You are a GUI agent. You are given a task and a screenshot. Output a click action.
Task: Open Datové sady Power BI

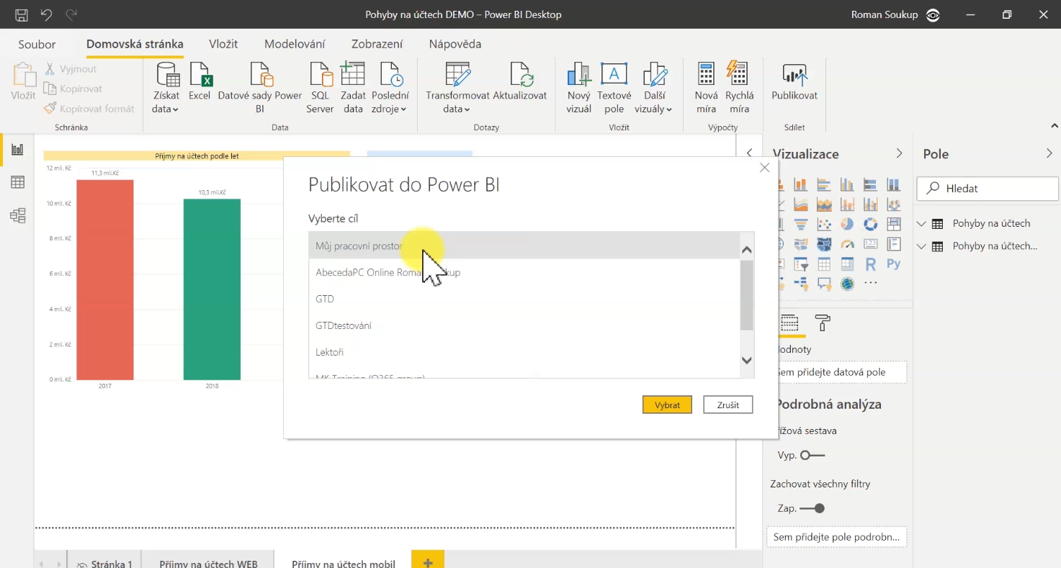tap(260, 88)
